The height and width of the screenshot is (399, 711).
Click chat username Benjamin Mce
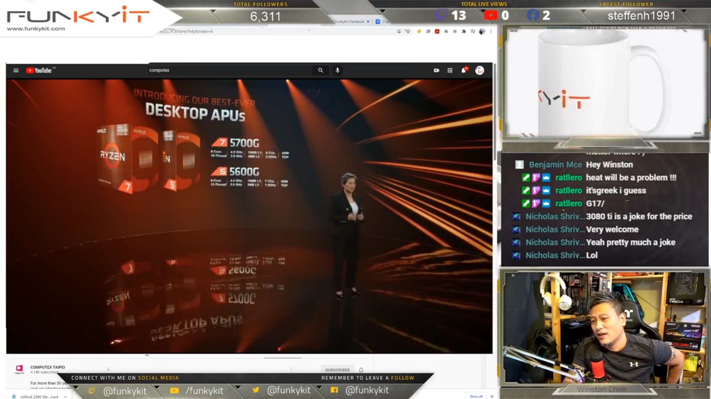(555, 165)
